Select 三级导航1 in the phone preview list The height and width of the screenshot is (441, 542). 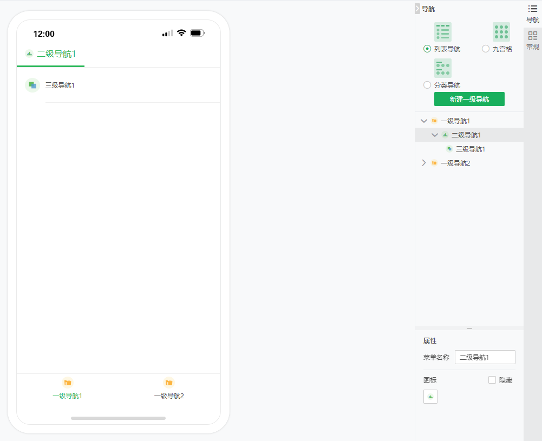[x=61, y=85]
